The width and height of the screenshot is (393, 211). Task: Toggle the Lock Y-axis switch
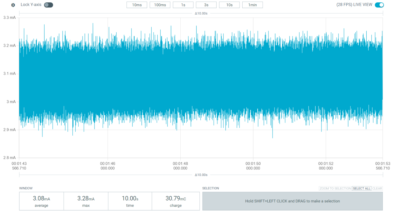click(48, 5)
